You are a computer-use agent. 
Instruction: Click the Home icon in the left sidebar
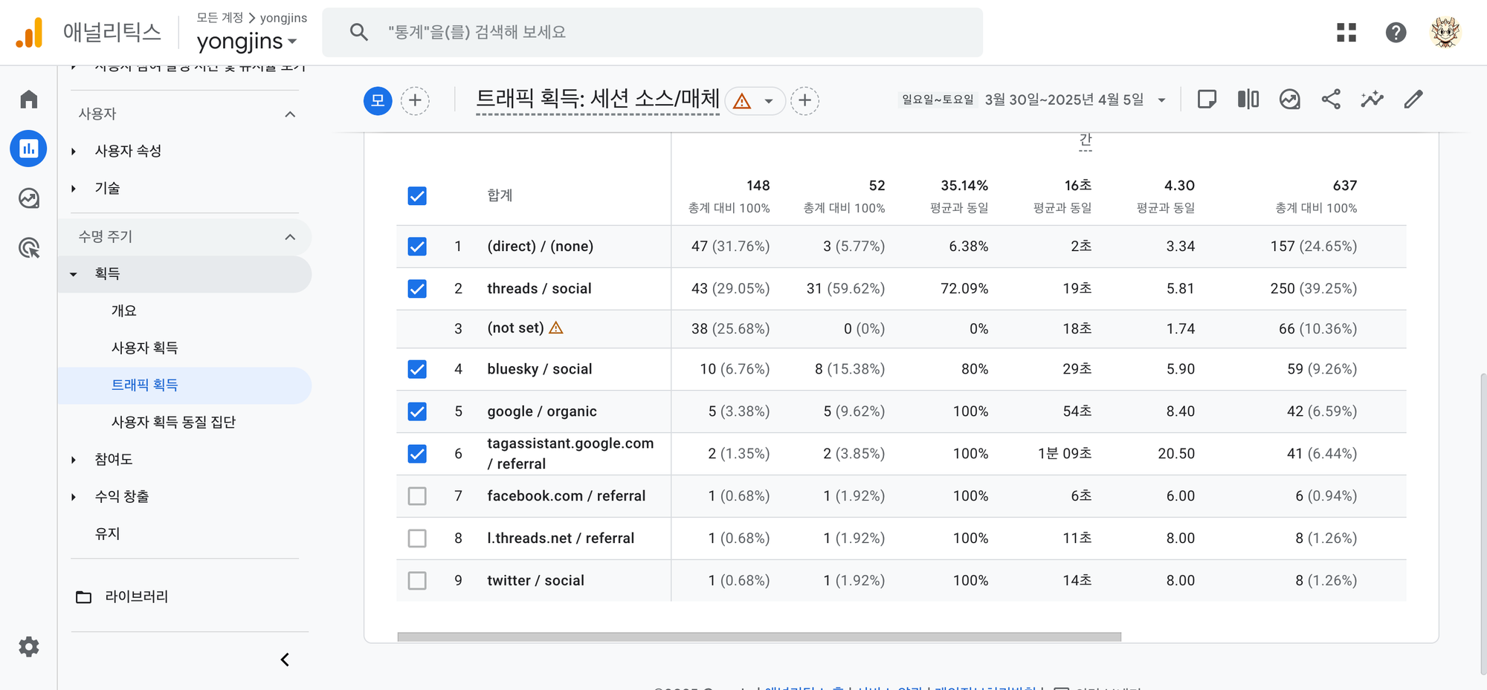(28, 98)
